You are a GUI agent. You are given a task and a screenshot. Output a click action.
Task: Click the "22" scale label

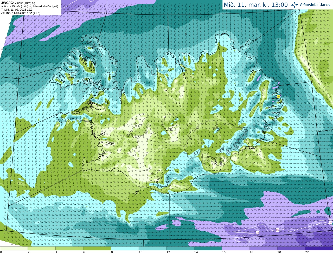(x=307, y=252)
